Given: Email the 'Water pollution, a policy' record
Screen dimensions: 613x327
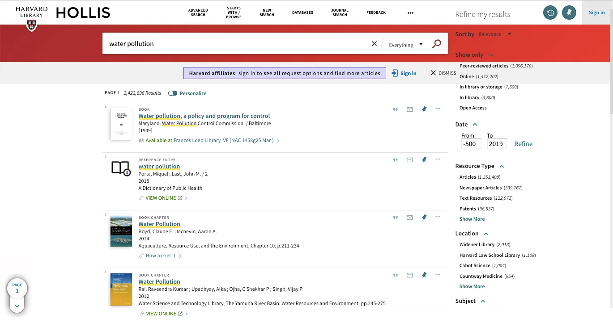Looking at the screenshot, I should [x=409, y=109].
